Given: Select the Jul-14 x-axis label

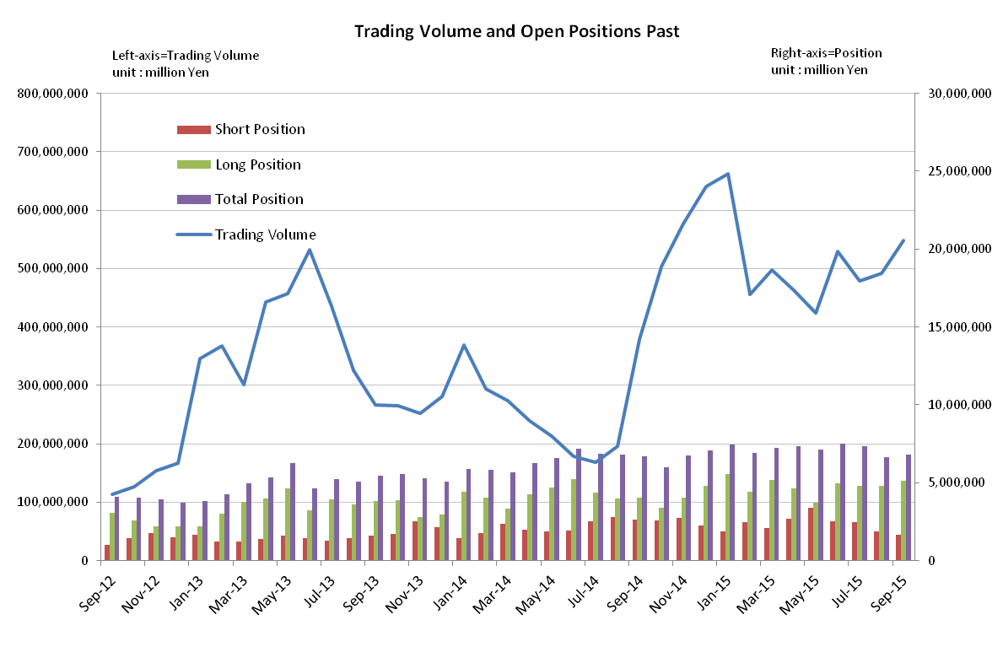Looking at the screenshot, I should click(586, 593).
